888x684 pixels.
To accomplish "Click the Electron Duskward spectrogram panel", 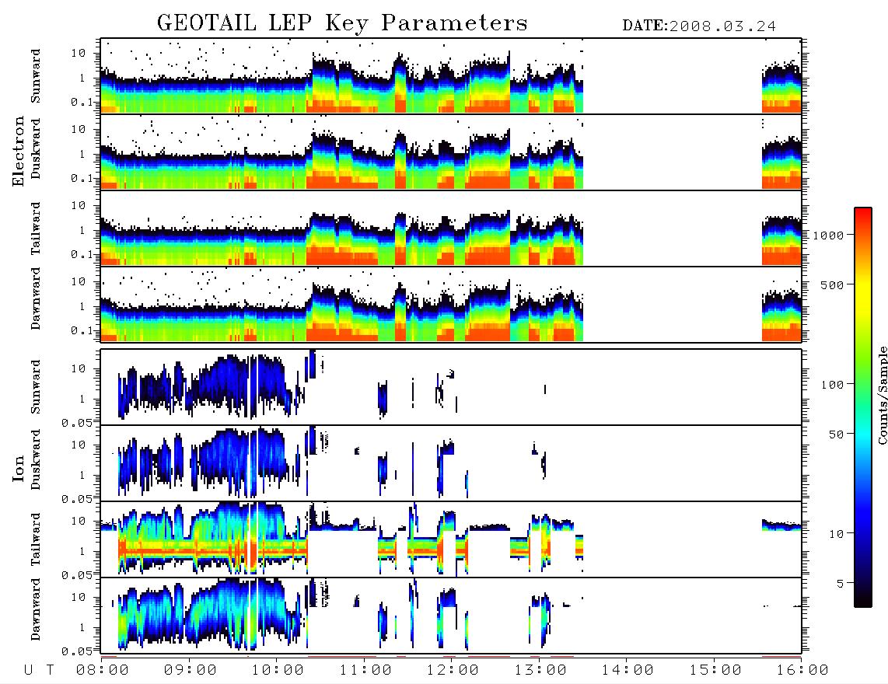I will click(451, 152).
